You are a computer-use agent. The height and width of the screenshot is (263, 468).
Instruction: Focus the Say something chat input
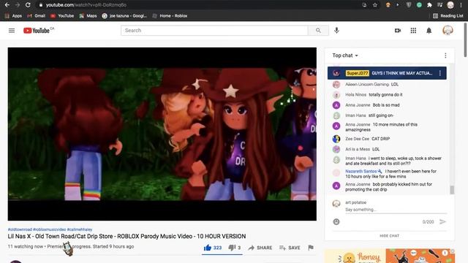tap(396, 210)
